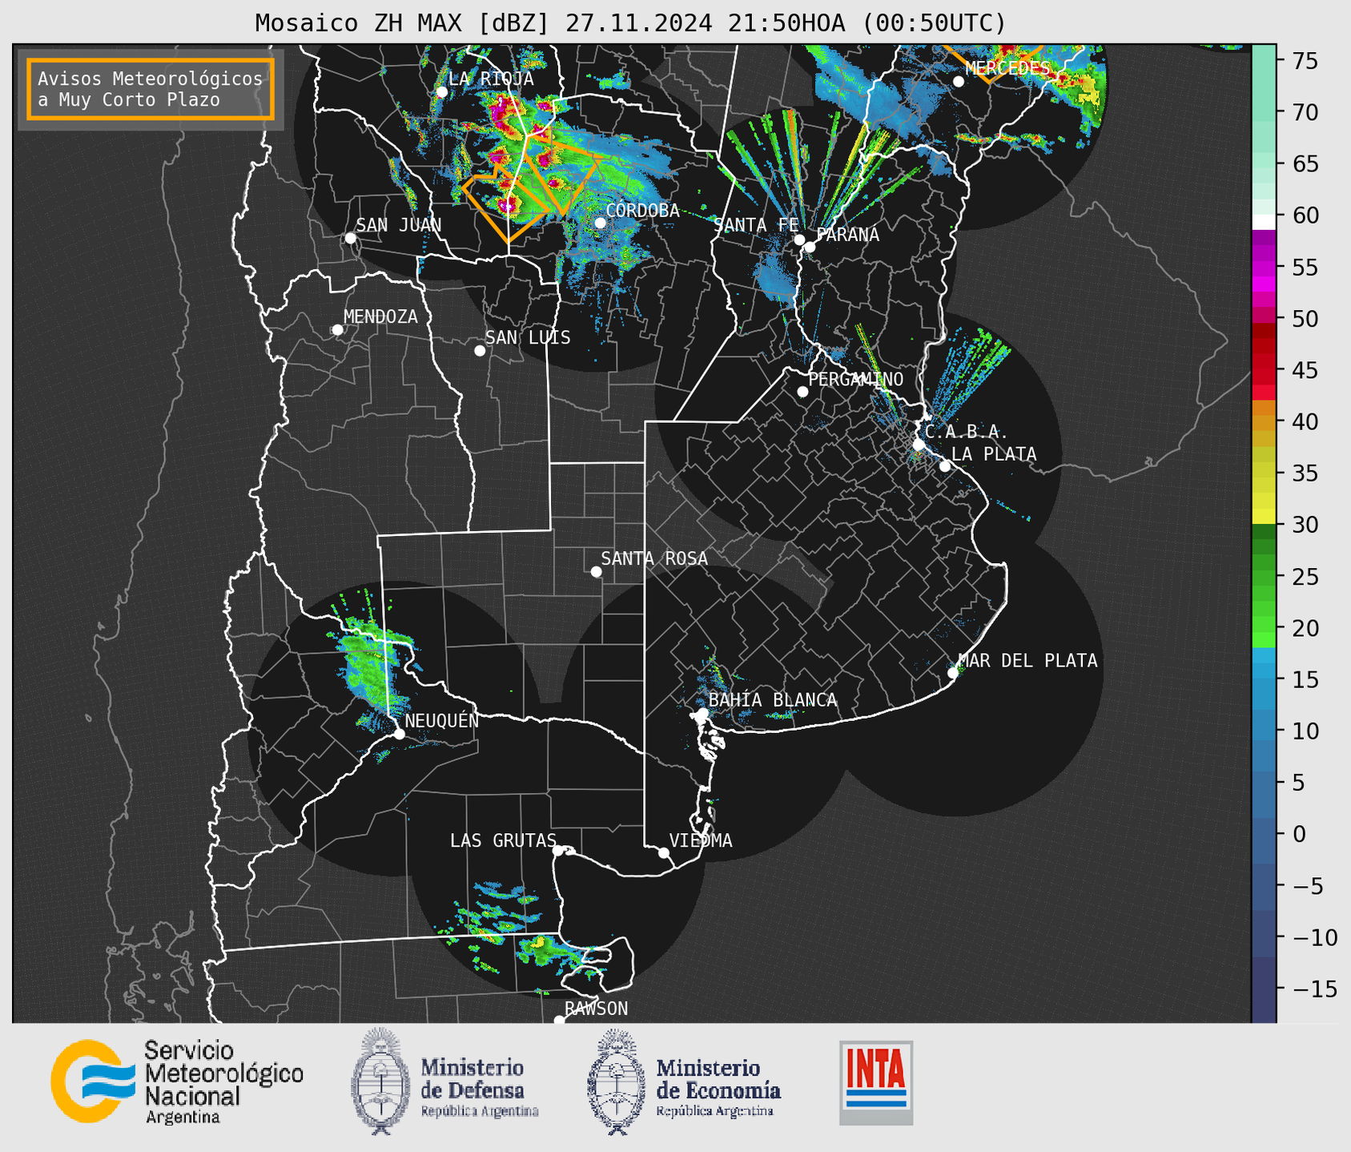Click the SAN JUAN city marker dot
This screenshot has width=1351, height=1152.
tap(350, 238)
